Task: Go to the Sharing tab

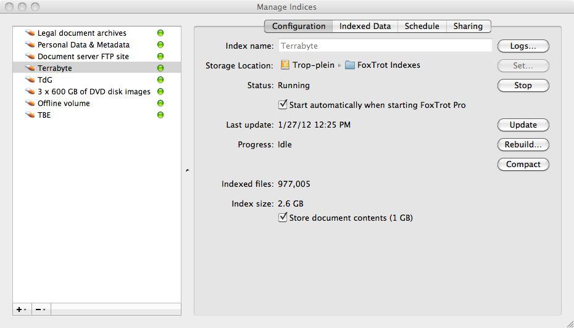Action: pos(468,26)
